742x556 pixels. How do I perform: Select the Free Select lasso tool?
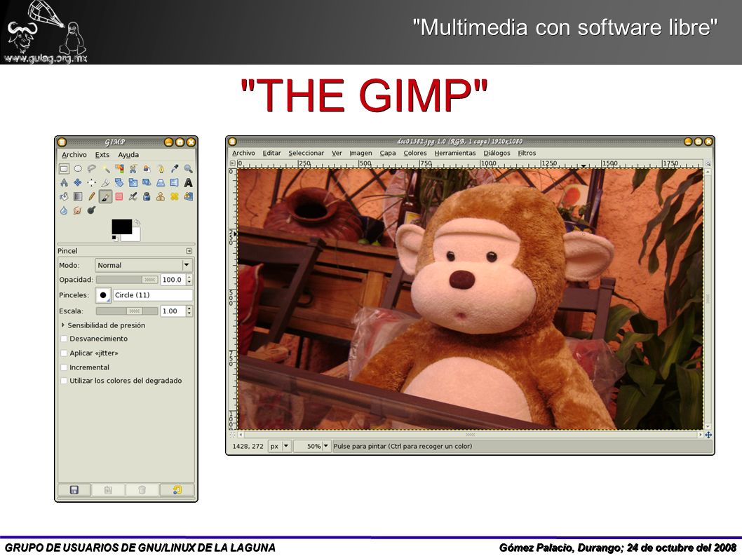coord(91,168)
